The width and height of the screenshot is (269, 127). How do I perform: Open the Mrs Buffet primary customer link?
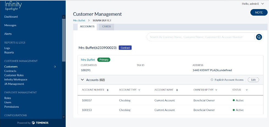(88, 60)
